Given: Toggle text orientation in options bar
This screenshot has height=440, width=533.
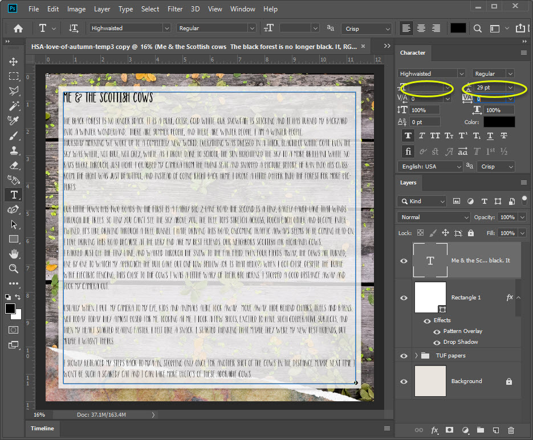Looking at the screenshot, I should (x=74, y=28).
